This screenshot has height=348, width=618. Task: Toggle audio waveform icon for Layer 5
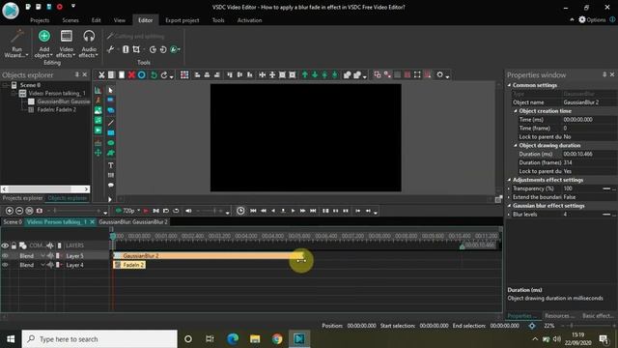49,255
